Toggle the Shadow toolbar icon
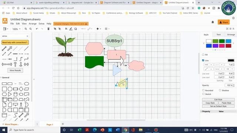 76,29
